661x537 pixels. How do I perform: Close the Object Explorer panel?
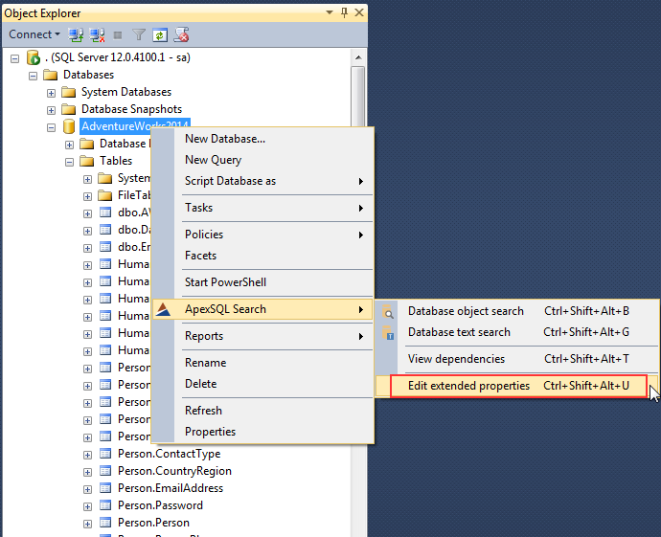point(359,12)
